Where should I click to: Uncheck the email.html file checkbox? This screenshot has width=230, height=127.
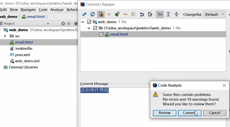point(101,34)
